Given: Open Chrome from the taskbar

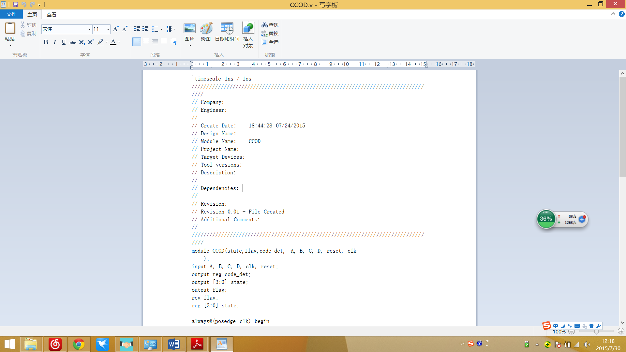Looking at the screenshot, I should click(79, 344).
